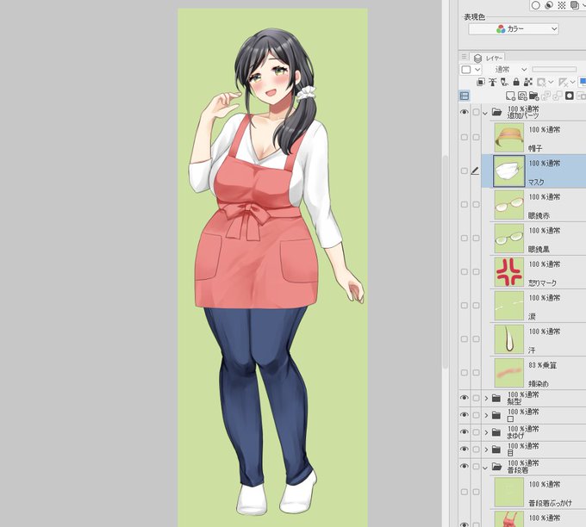Set as reference layer lighthouse icon

pyautogui.click(x=493, y=82)
